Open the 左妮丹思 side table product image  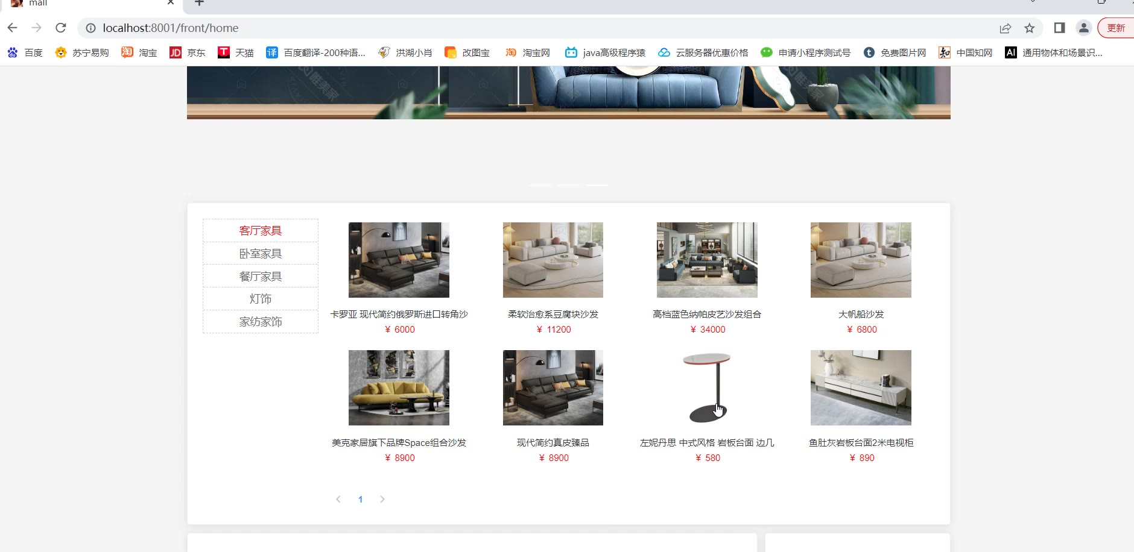coord(707,387)
